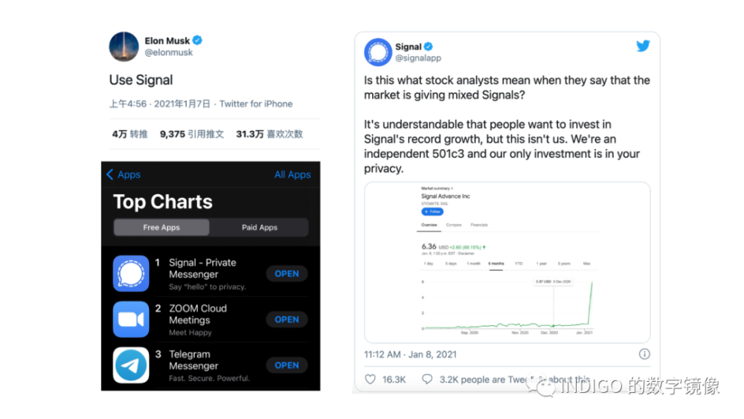Click Elon Musk's profile picture

[x=124, y=46]
